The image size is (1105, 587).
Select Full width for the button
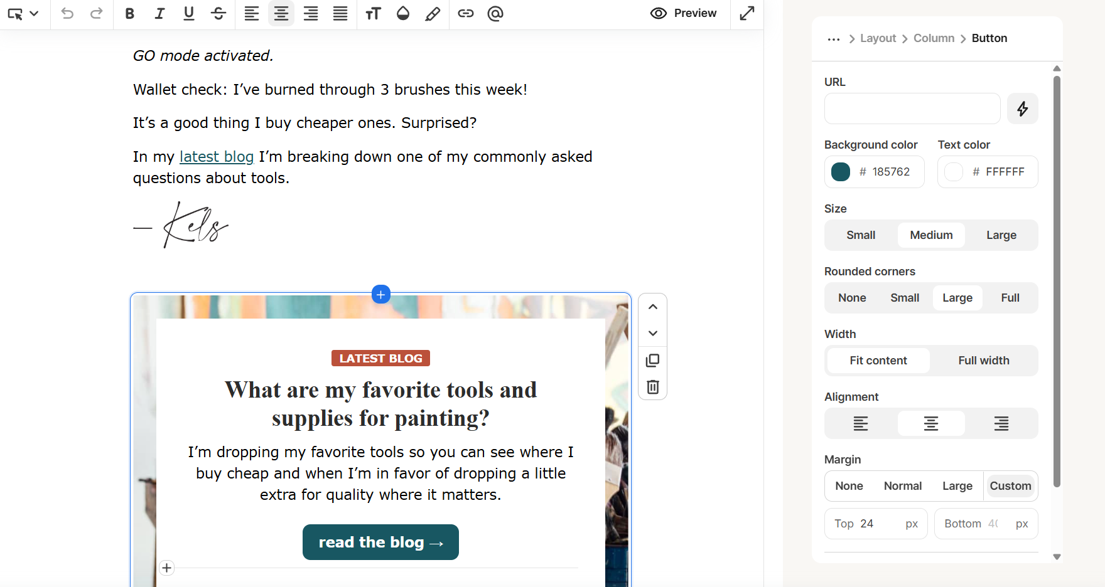point(983,360)
